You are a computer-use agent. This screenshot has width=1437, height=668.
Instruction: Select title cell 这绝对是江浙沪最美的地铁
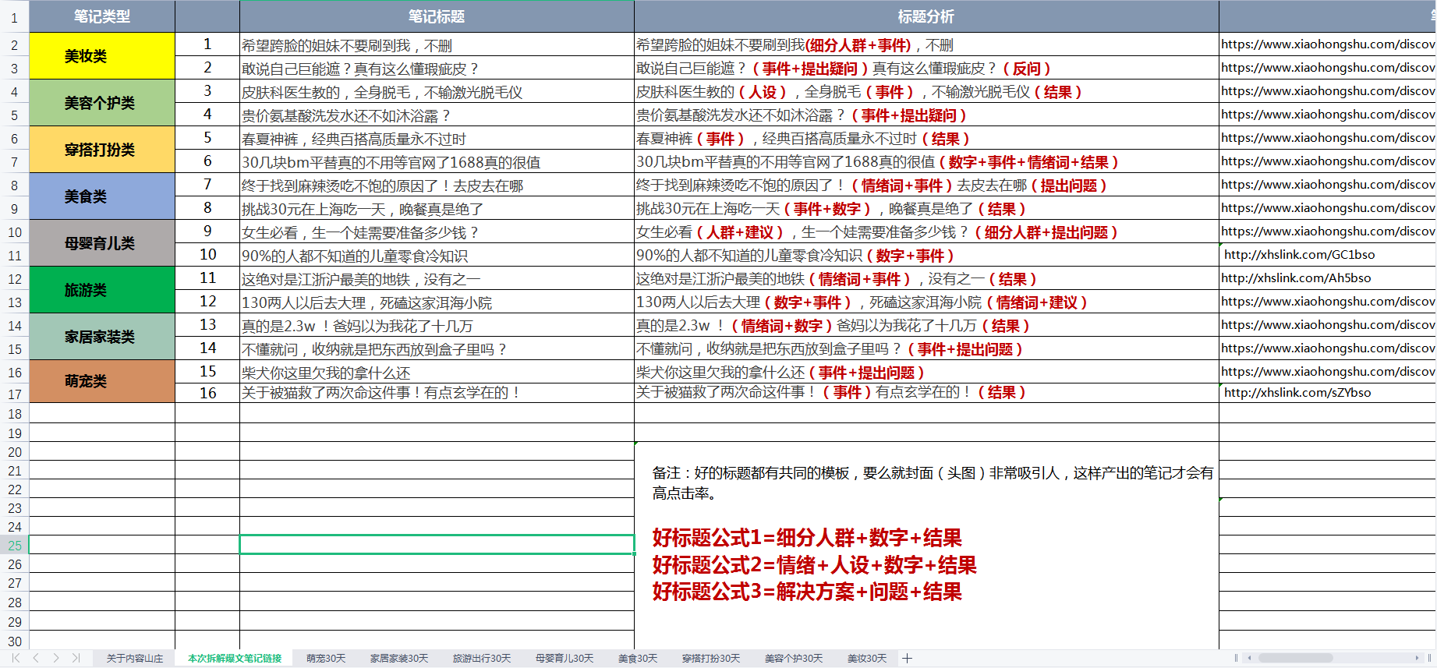(437, 279)
